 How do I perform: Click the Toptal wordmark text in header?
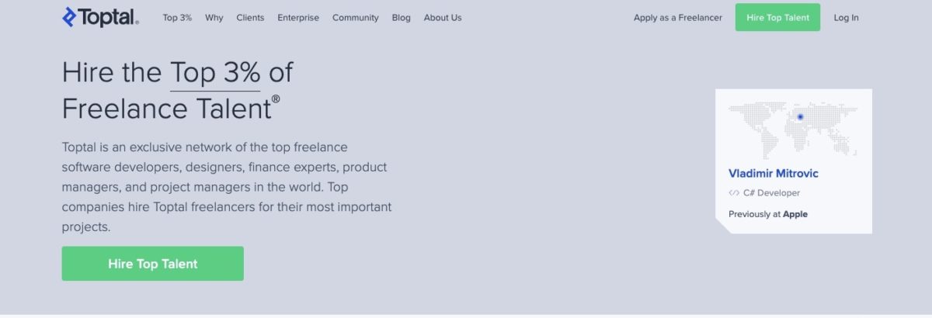coord(109,18)
